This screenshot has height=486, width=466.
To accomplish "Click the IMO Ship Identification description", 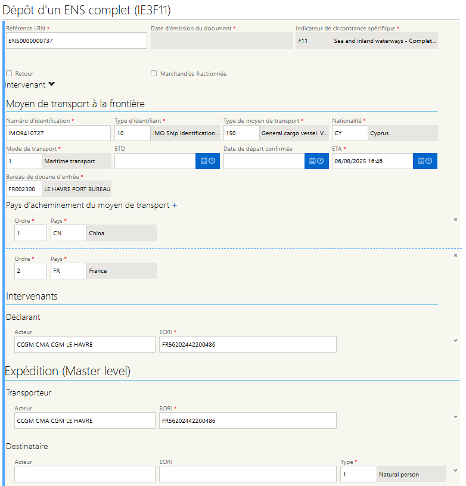I will 186,133.
